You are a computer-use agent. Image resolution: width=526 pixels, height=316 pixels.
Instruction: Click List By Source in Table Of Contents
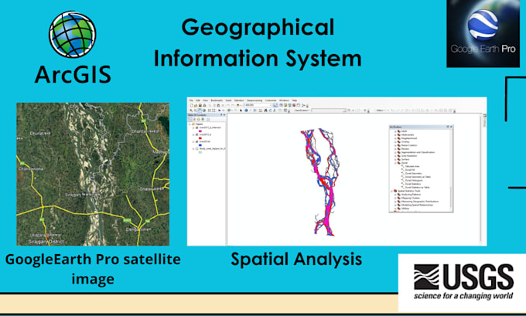coord(194,119)
